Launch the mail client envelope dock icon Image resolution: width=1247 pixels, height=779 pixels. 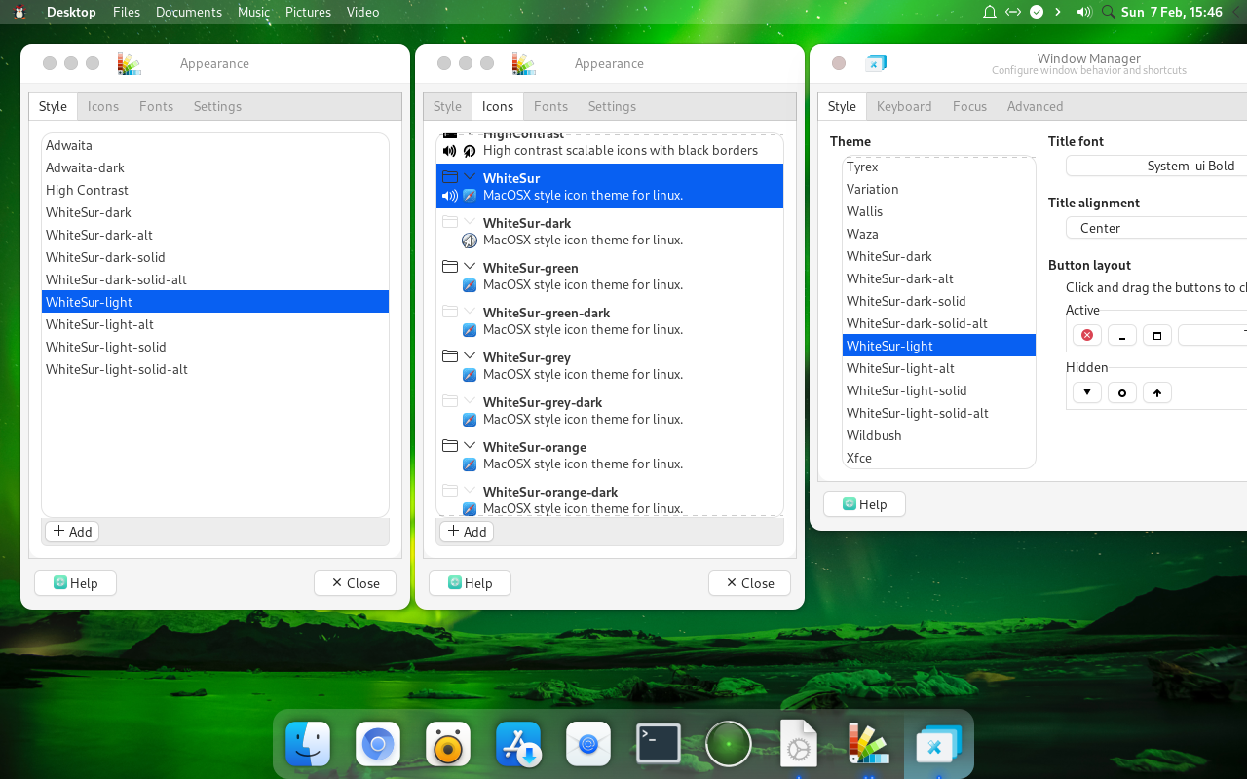tap(588, 746)
